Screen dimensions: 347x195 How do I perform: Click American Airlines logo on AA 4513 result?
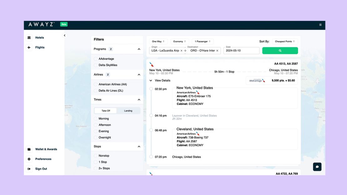[152, 64]
